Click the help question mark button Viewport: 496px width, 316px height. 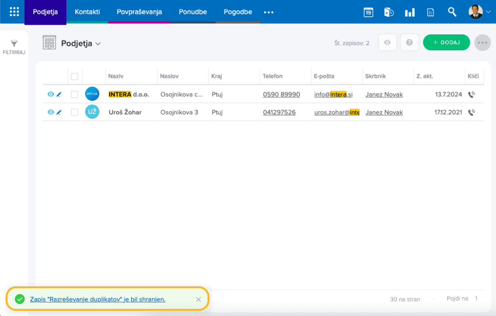pos(409,43)
